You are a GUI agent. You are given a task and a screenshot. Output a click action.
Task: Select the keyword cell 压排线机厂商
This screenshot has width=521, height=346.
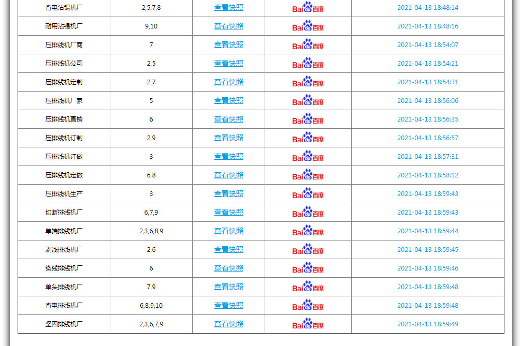64,44
